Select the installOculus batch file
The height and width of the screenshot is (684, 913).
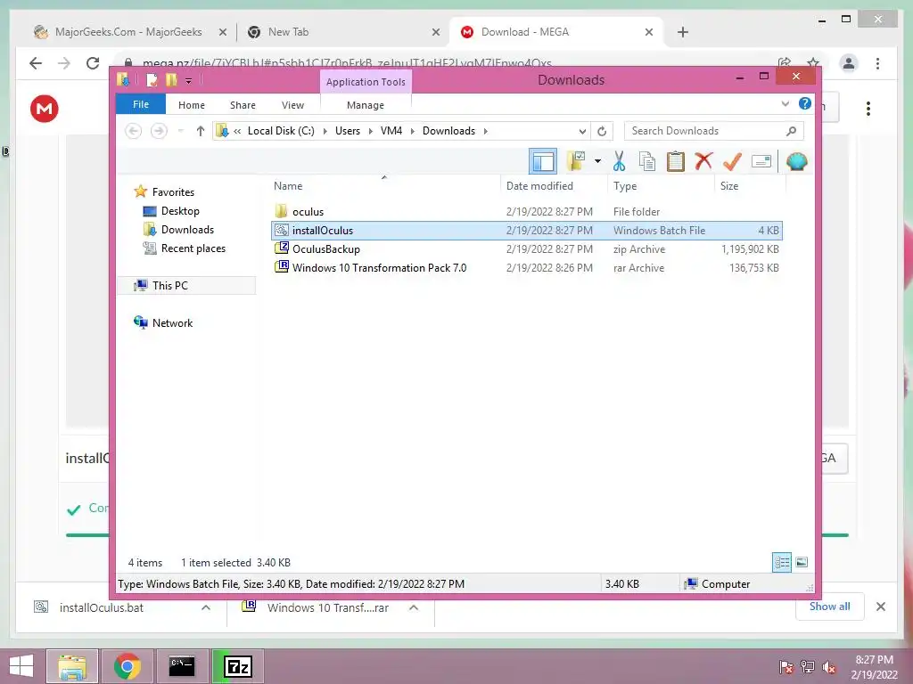[x=526, y=231]
